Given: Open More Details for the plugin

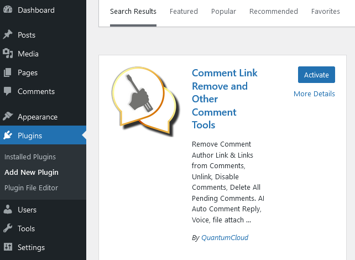Looking at the screenshot, I should click(314, 93).
